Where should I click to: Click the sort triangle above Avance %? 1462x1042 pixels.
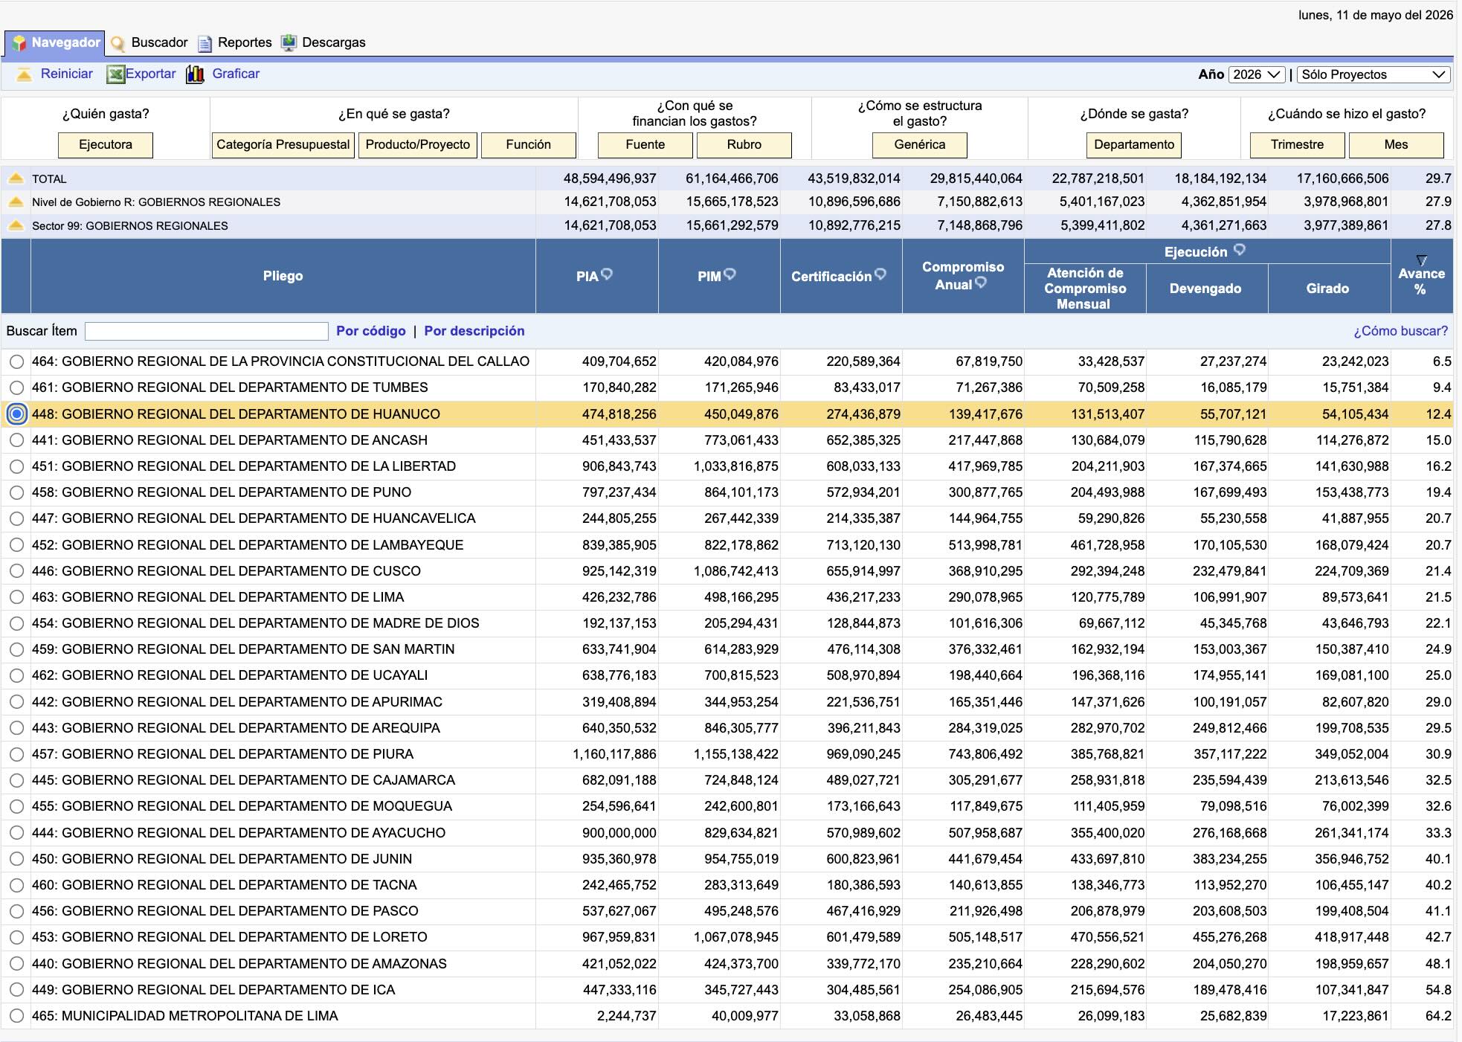coord(1421,260)
